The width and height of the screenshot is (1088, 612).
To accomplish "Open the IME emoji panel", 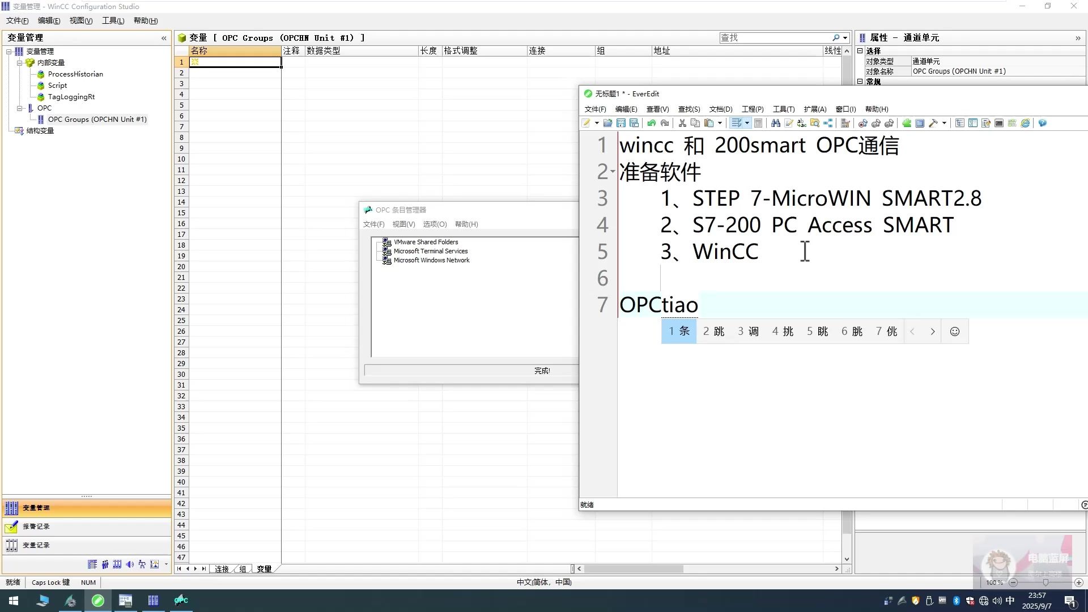I will coord(955,331).
